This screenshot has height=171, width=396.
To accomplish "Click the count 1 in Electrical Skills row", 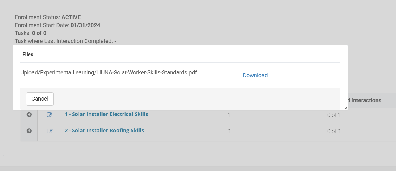I will tap(229, 115).
